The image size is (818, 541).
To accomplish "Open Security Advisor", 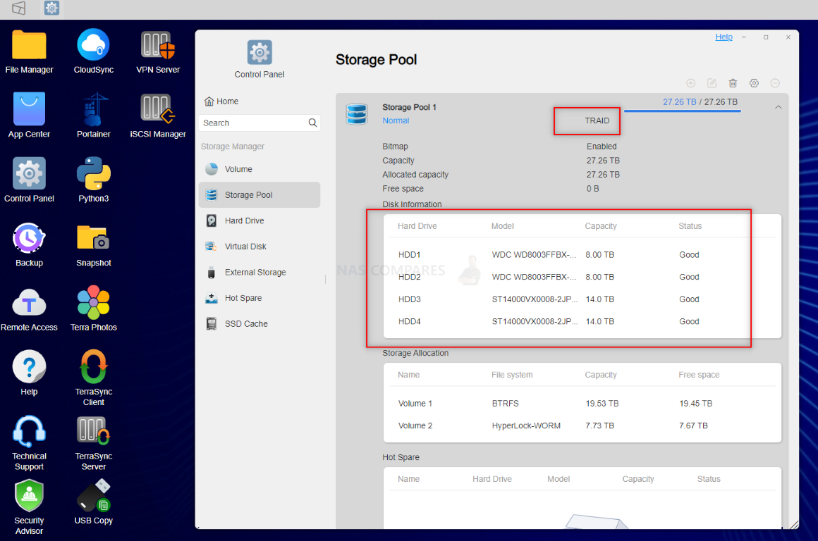I will tap(29, 507).
